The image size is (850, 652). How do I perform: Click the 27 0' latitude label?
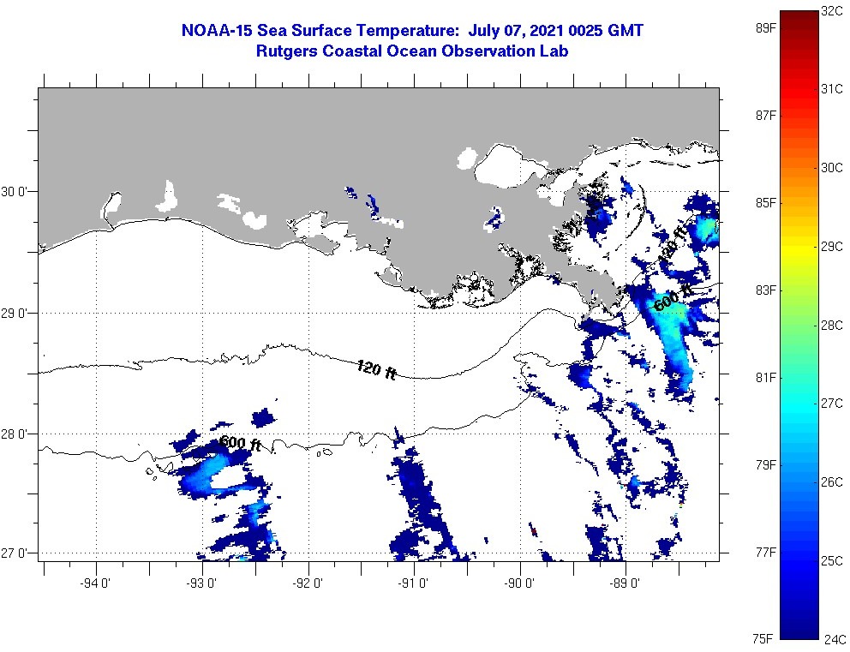pos(14,553)
